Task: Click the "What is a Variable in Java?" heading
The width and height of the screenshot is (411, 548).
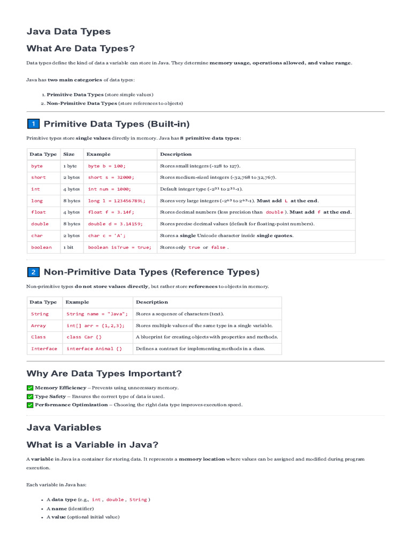Action: click(93, 444)
